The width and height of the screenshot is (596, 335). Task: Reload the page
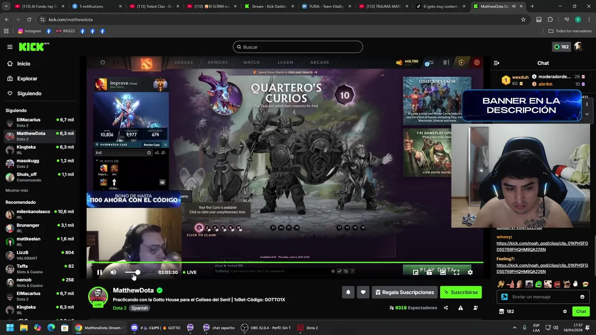29,20
